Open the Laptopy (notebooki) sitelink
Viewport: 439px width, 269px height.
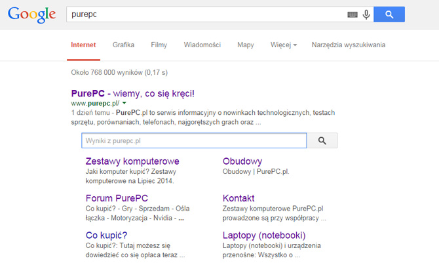[264, 236]
